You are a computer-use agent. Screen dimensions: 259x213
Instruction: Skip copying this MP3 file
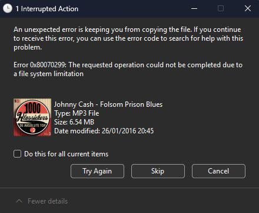coord(158,171)
